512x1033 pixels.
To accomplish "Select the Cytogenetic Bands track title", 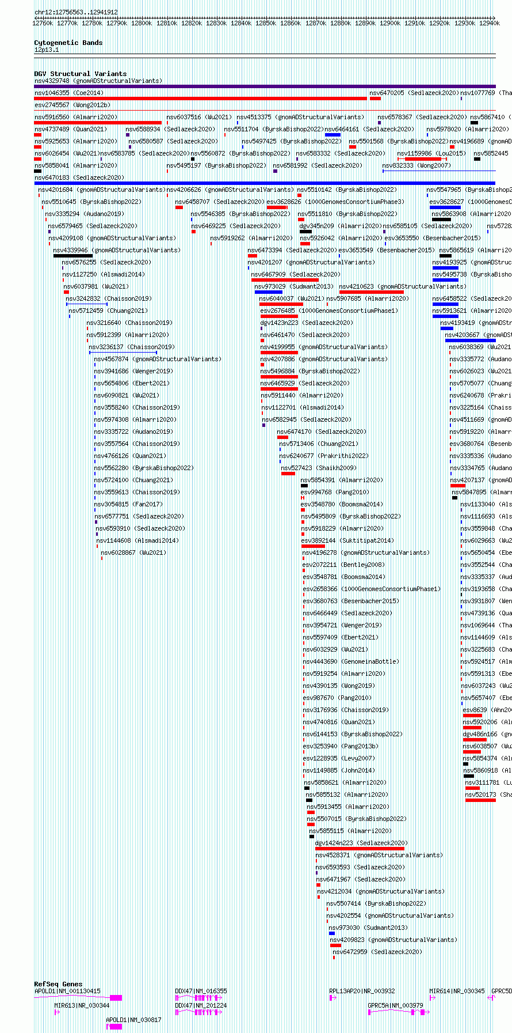I will 68,43.
